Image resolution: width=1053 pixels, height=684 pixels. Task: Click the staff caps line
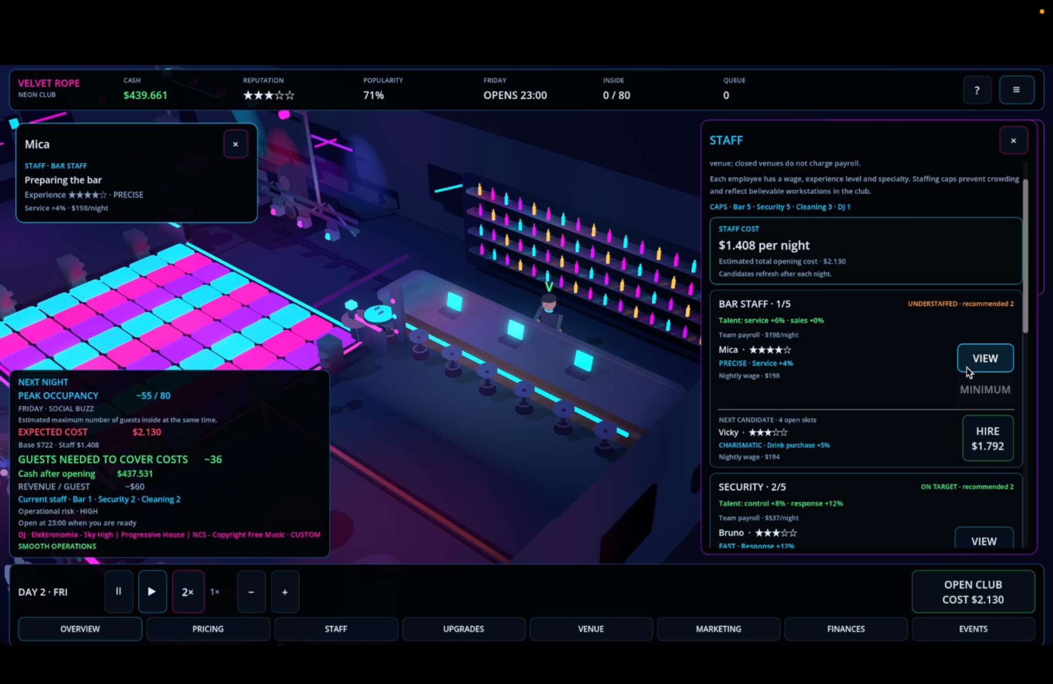pyautogui.click(x=780, y=207)
